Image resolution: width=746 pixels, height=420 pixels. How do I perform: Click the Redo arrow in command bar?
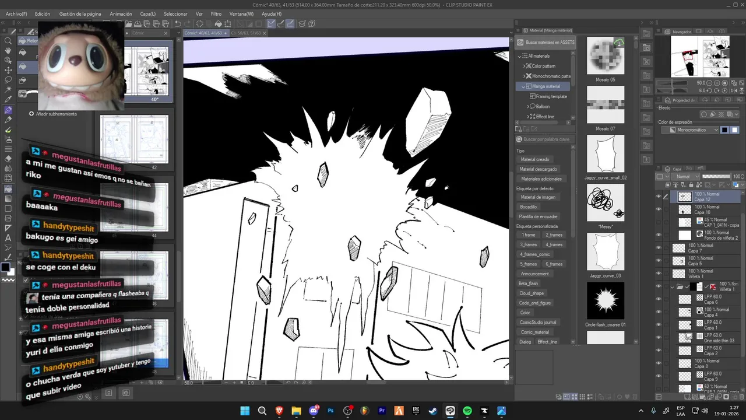pyautogui.click(x=187, y=24)
